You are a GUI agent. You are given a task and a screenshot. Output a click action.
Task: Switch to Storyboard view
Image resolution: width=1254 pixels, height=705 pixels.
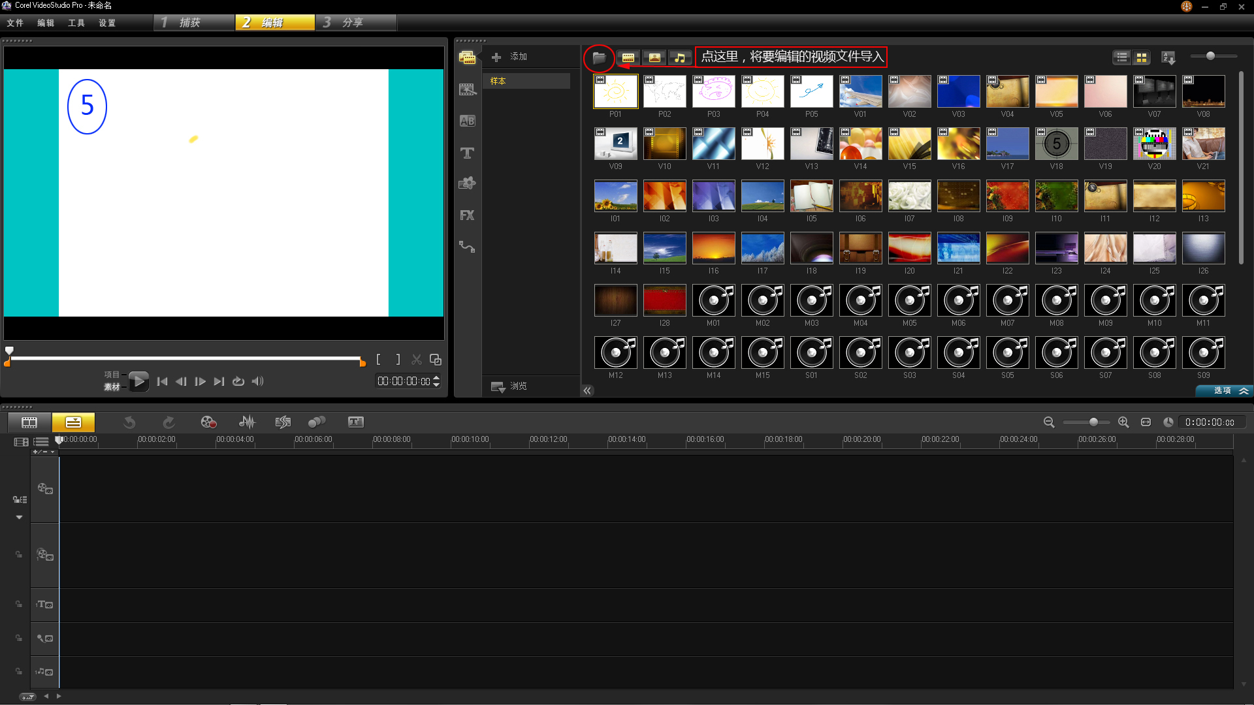29,422
